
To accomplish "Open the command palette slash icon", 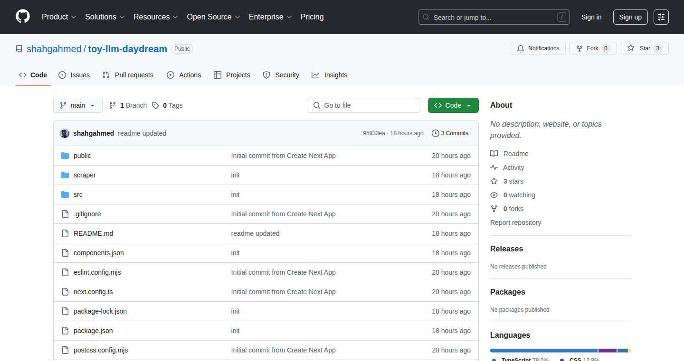I will (561, 17).
